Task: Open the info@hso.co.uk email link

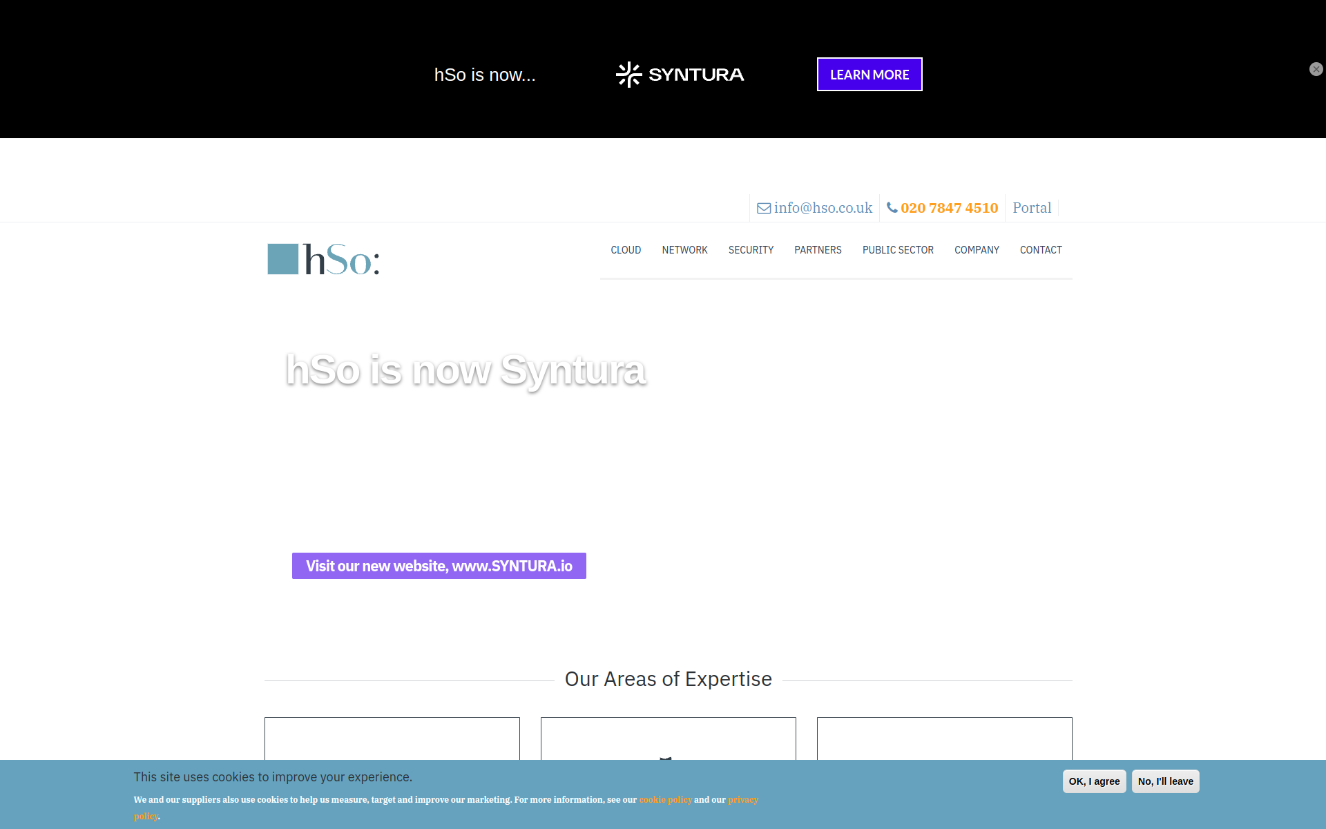Action: pos(823,208)
